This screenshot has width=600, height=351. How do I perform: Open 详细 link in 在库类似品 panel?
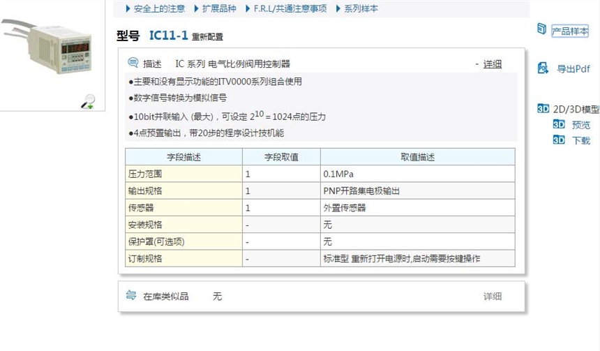[493, 297]
